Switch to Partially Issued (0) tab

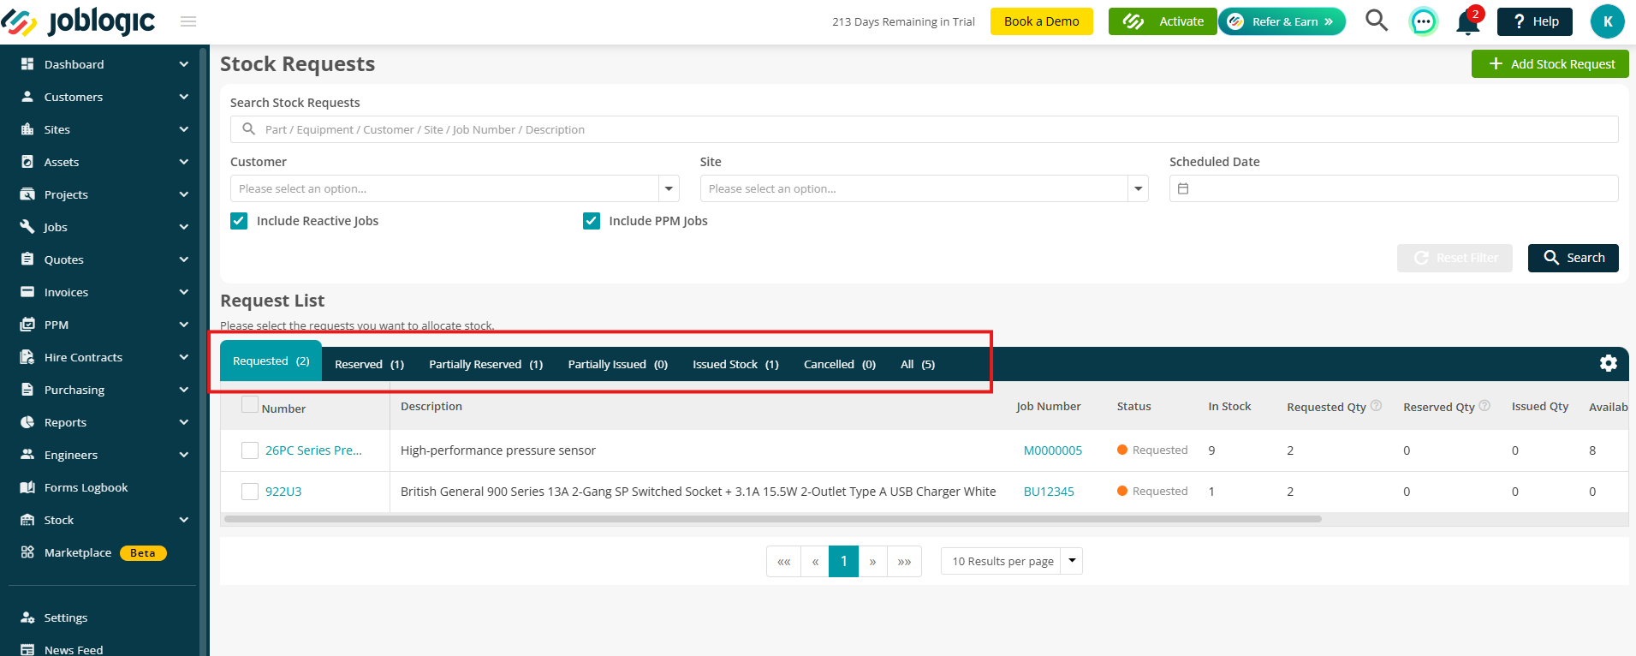coord(617,364)
